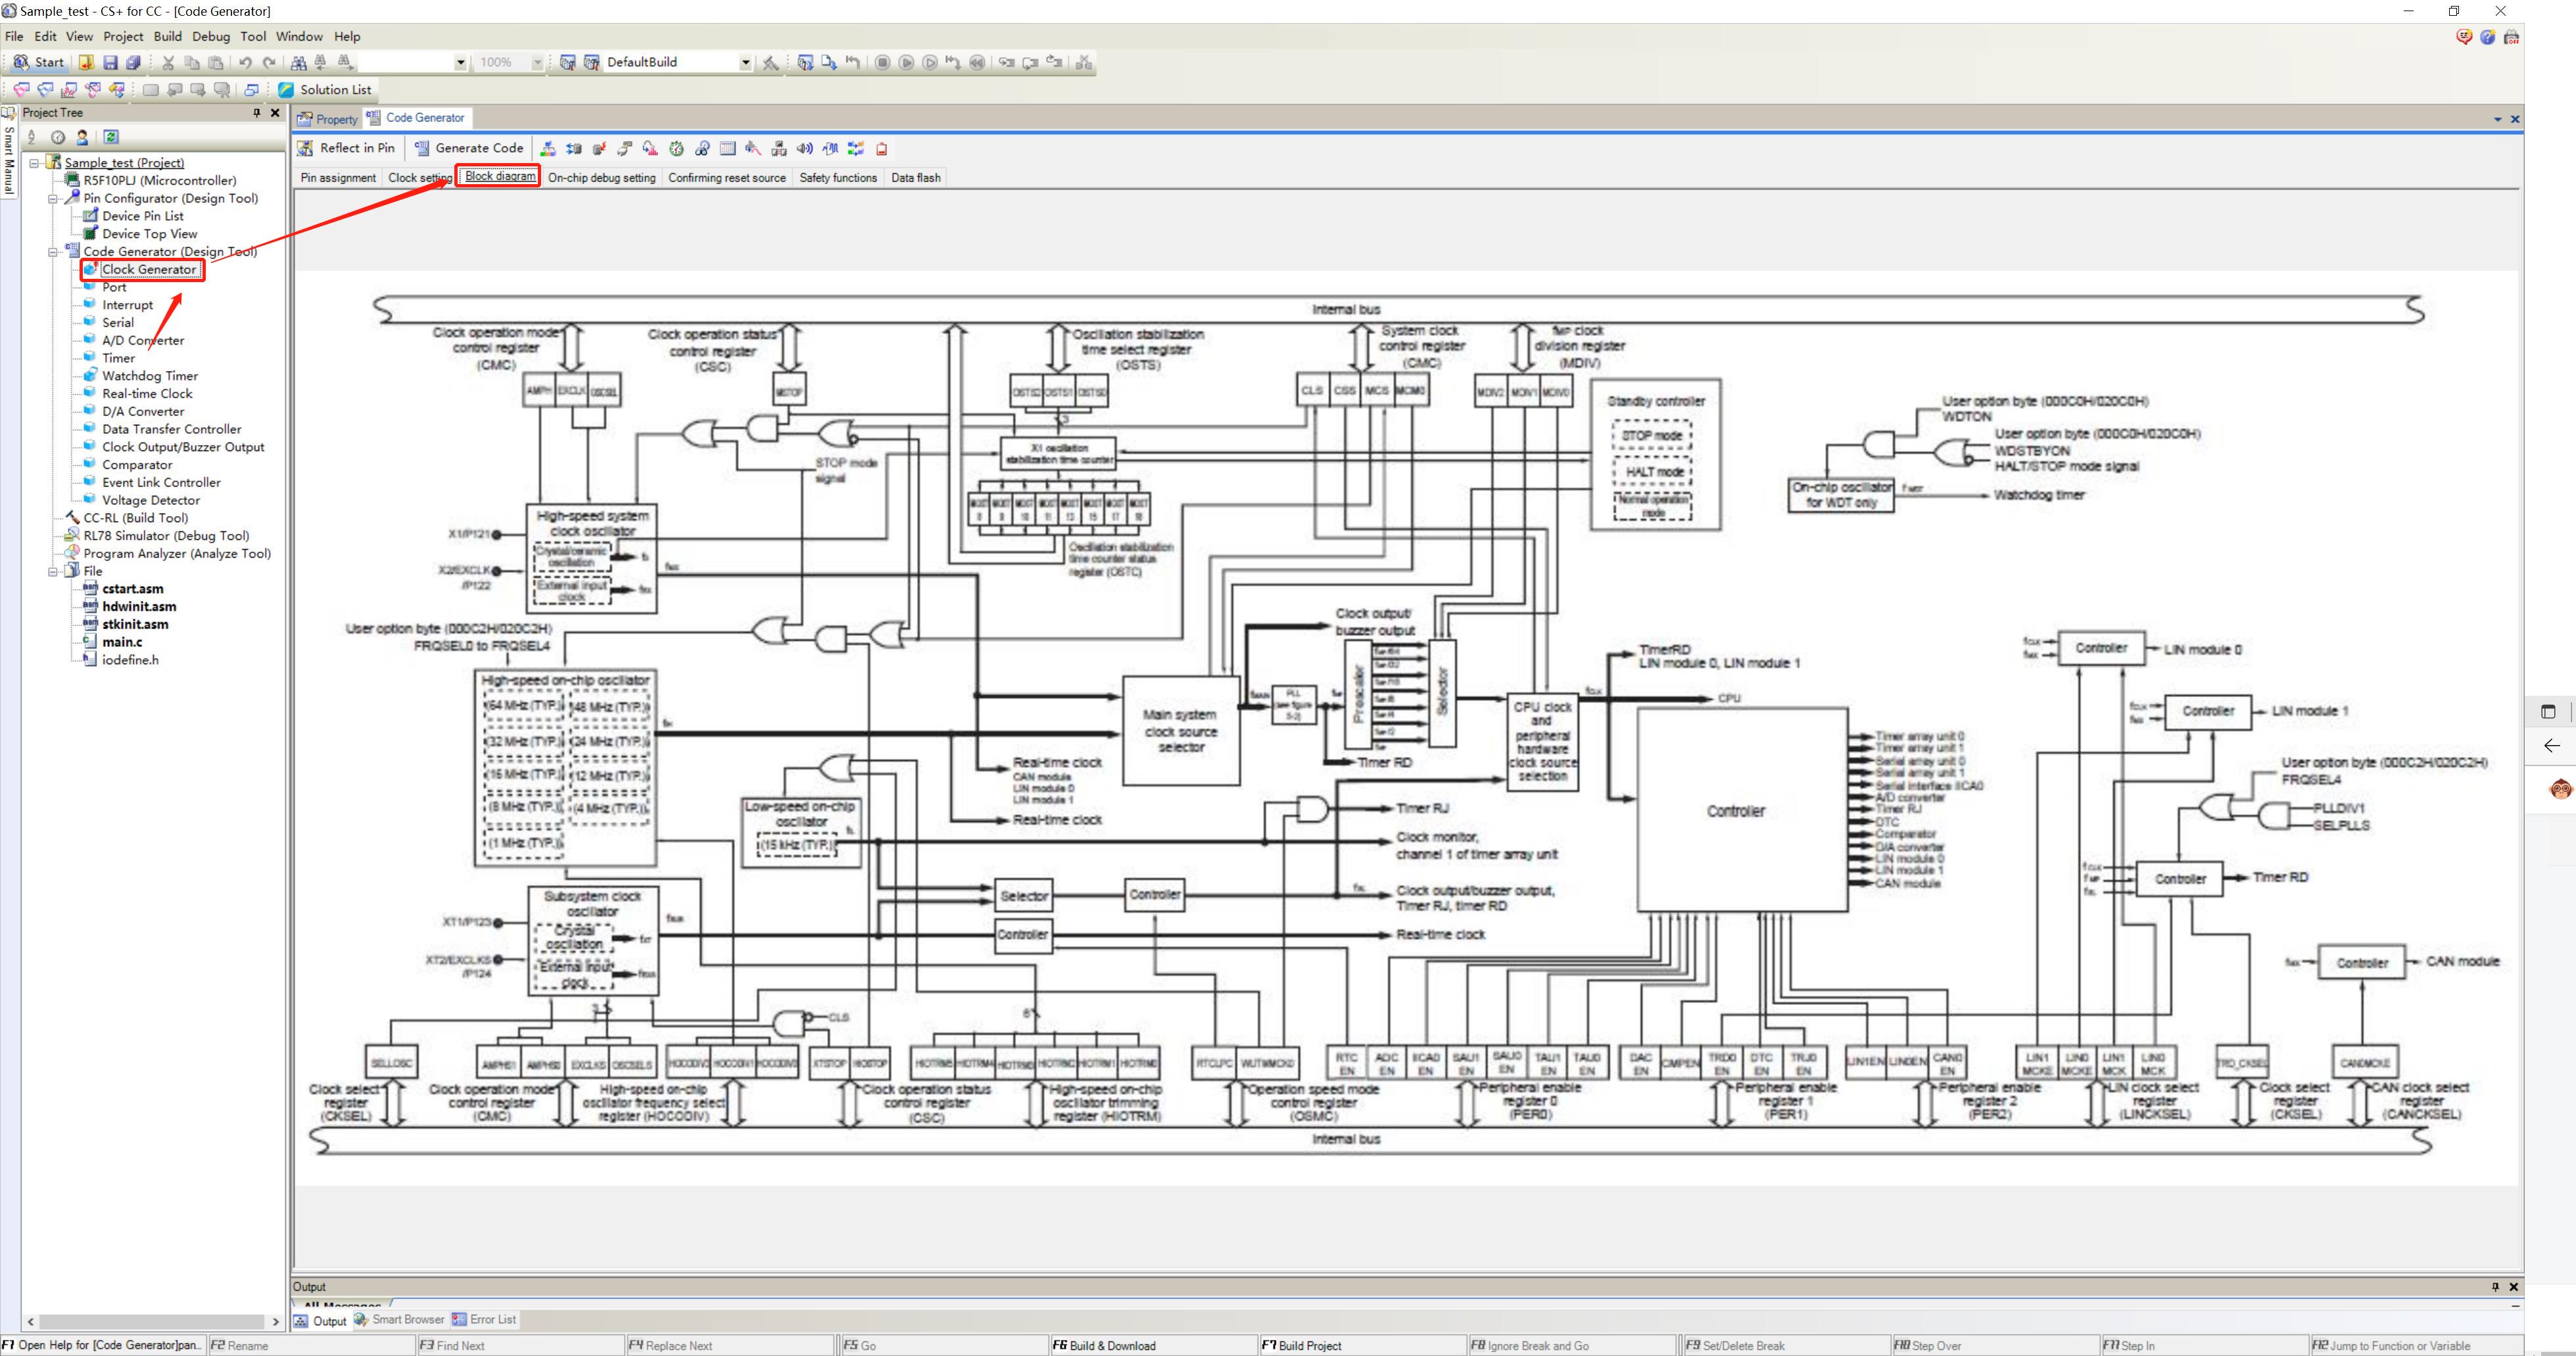Select iodefine.h file in tree

pos(130,660)
